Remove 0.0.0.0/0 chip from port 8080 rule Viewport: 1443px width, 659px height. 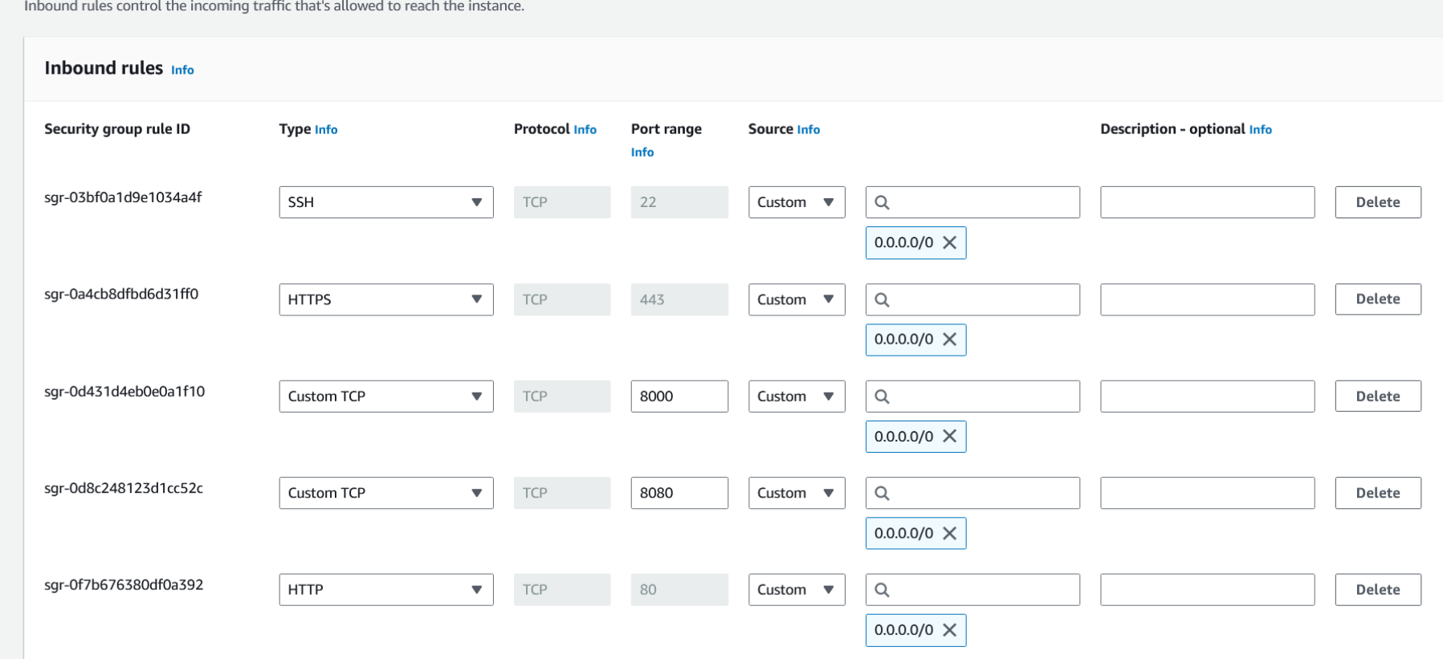tap(949, 533)
